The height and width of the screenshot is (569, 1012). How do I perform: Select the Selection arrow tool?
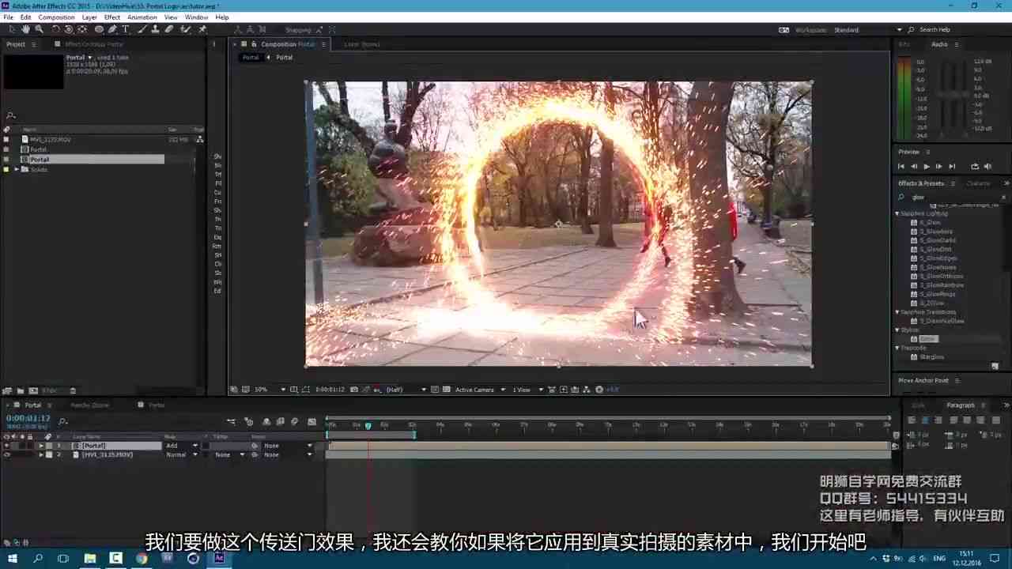coord(12,29)
